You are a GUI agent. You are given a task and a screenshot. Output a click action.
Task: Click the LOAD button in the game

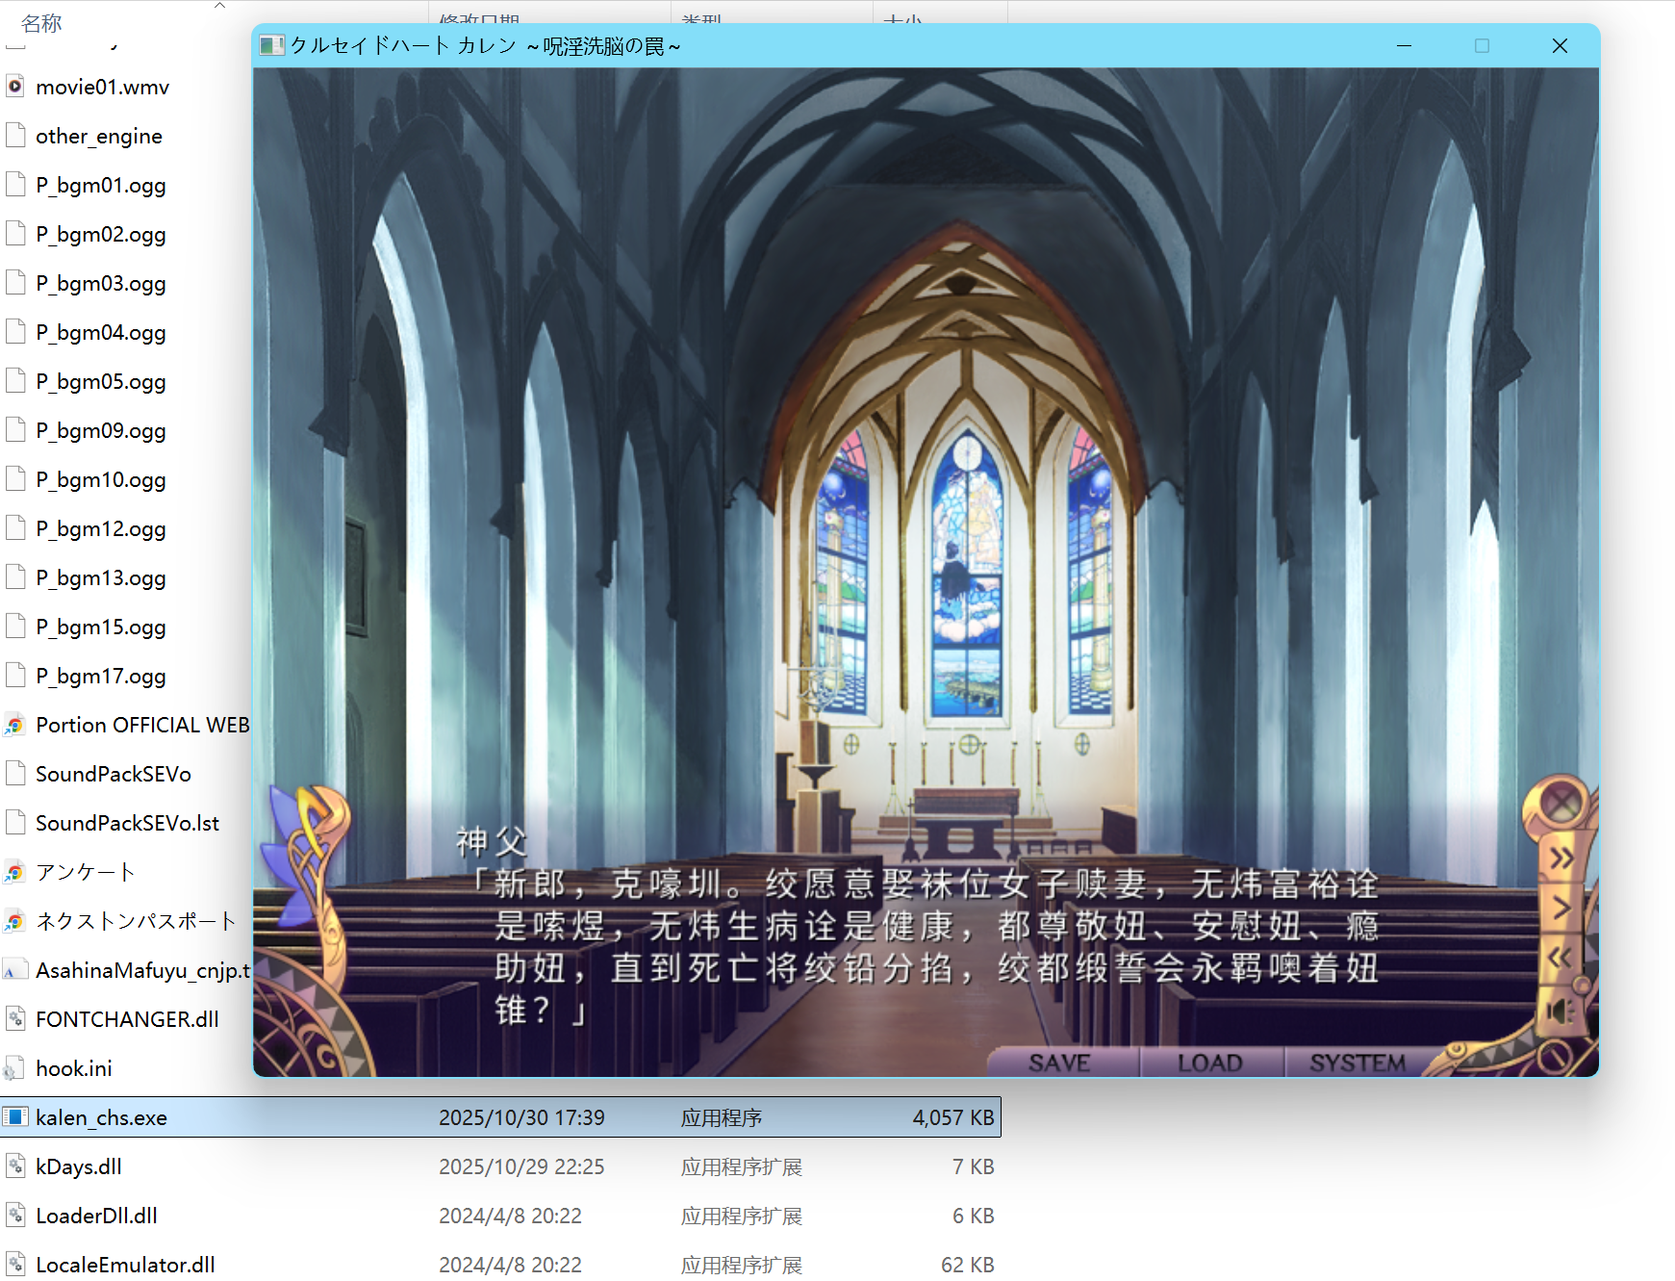tap(1209, 1063)
